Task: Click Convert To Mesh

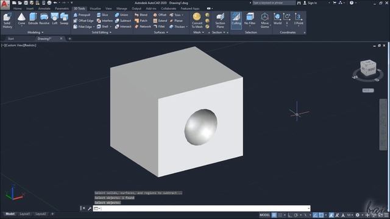Action: pyautogui.click(x=197, y=20)
